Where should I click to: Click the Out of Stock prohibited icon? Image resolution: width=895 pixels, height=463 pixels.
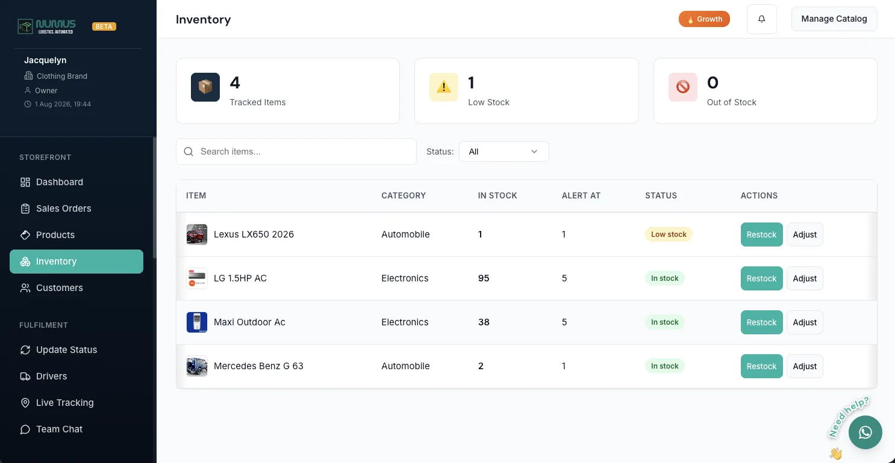point(683,87)
